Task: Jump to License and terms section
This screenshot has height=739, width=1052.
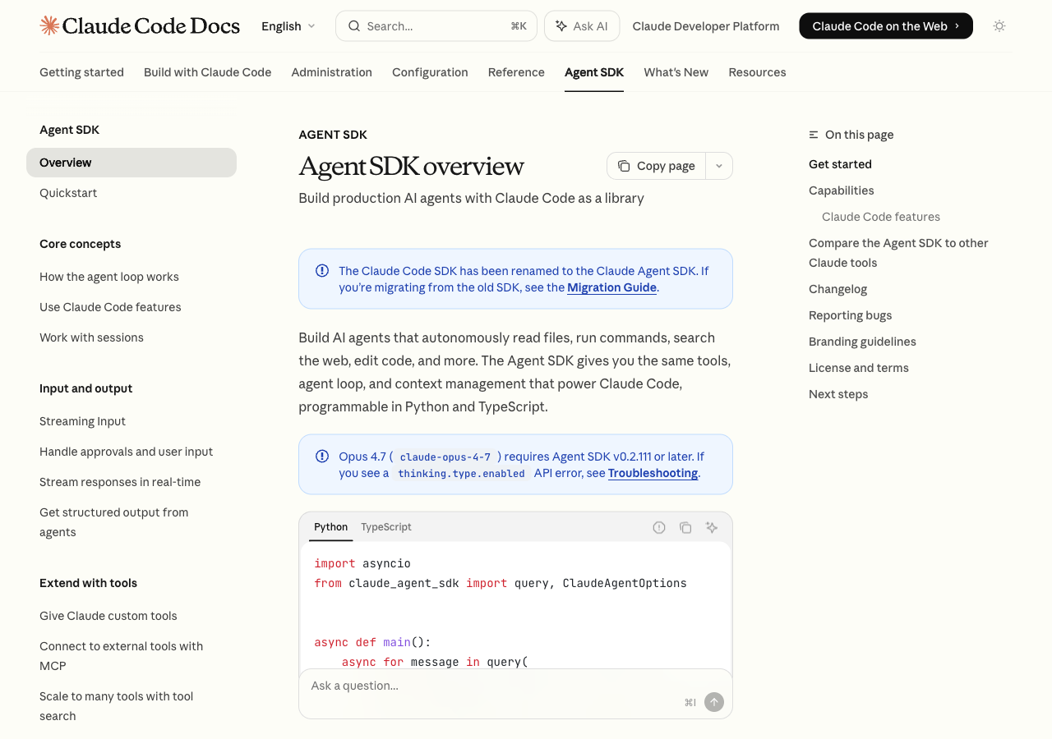Action: 859,368
